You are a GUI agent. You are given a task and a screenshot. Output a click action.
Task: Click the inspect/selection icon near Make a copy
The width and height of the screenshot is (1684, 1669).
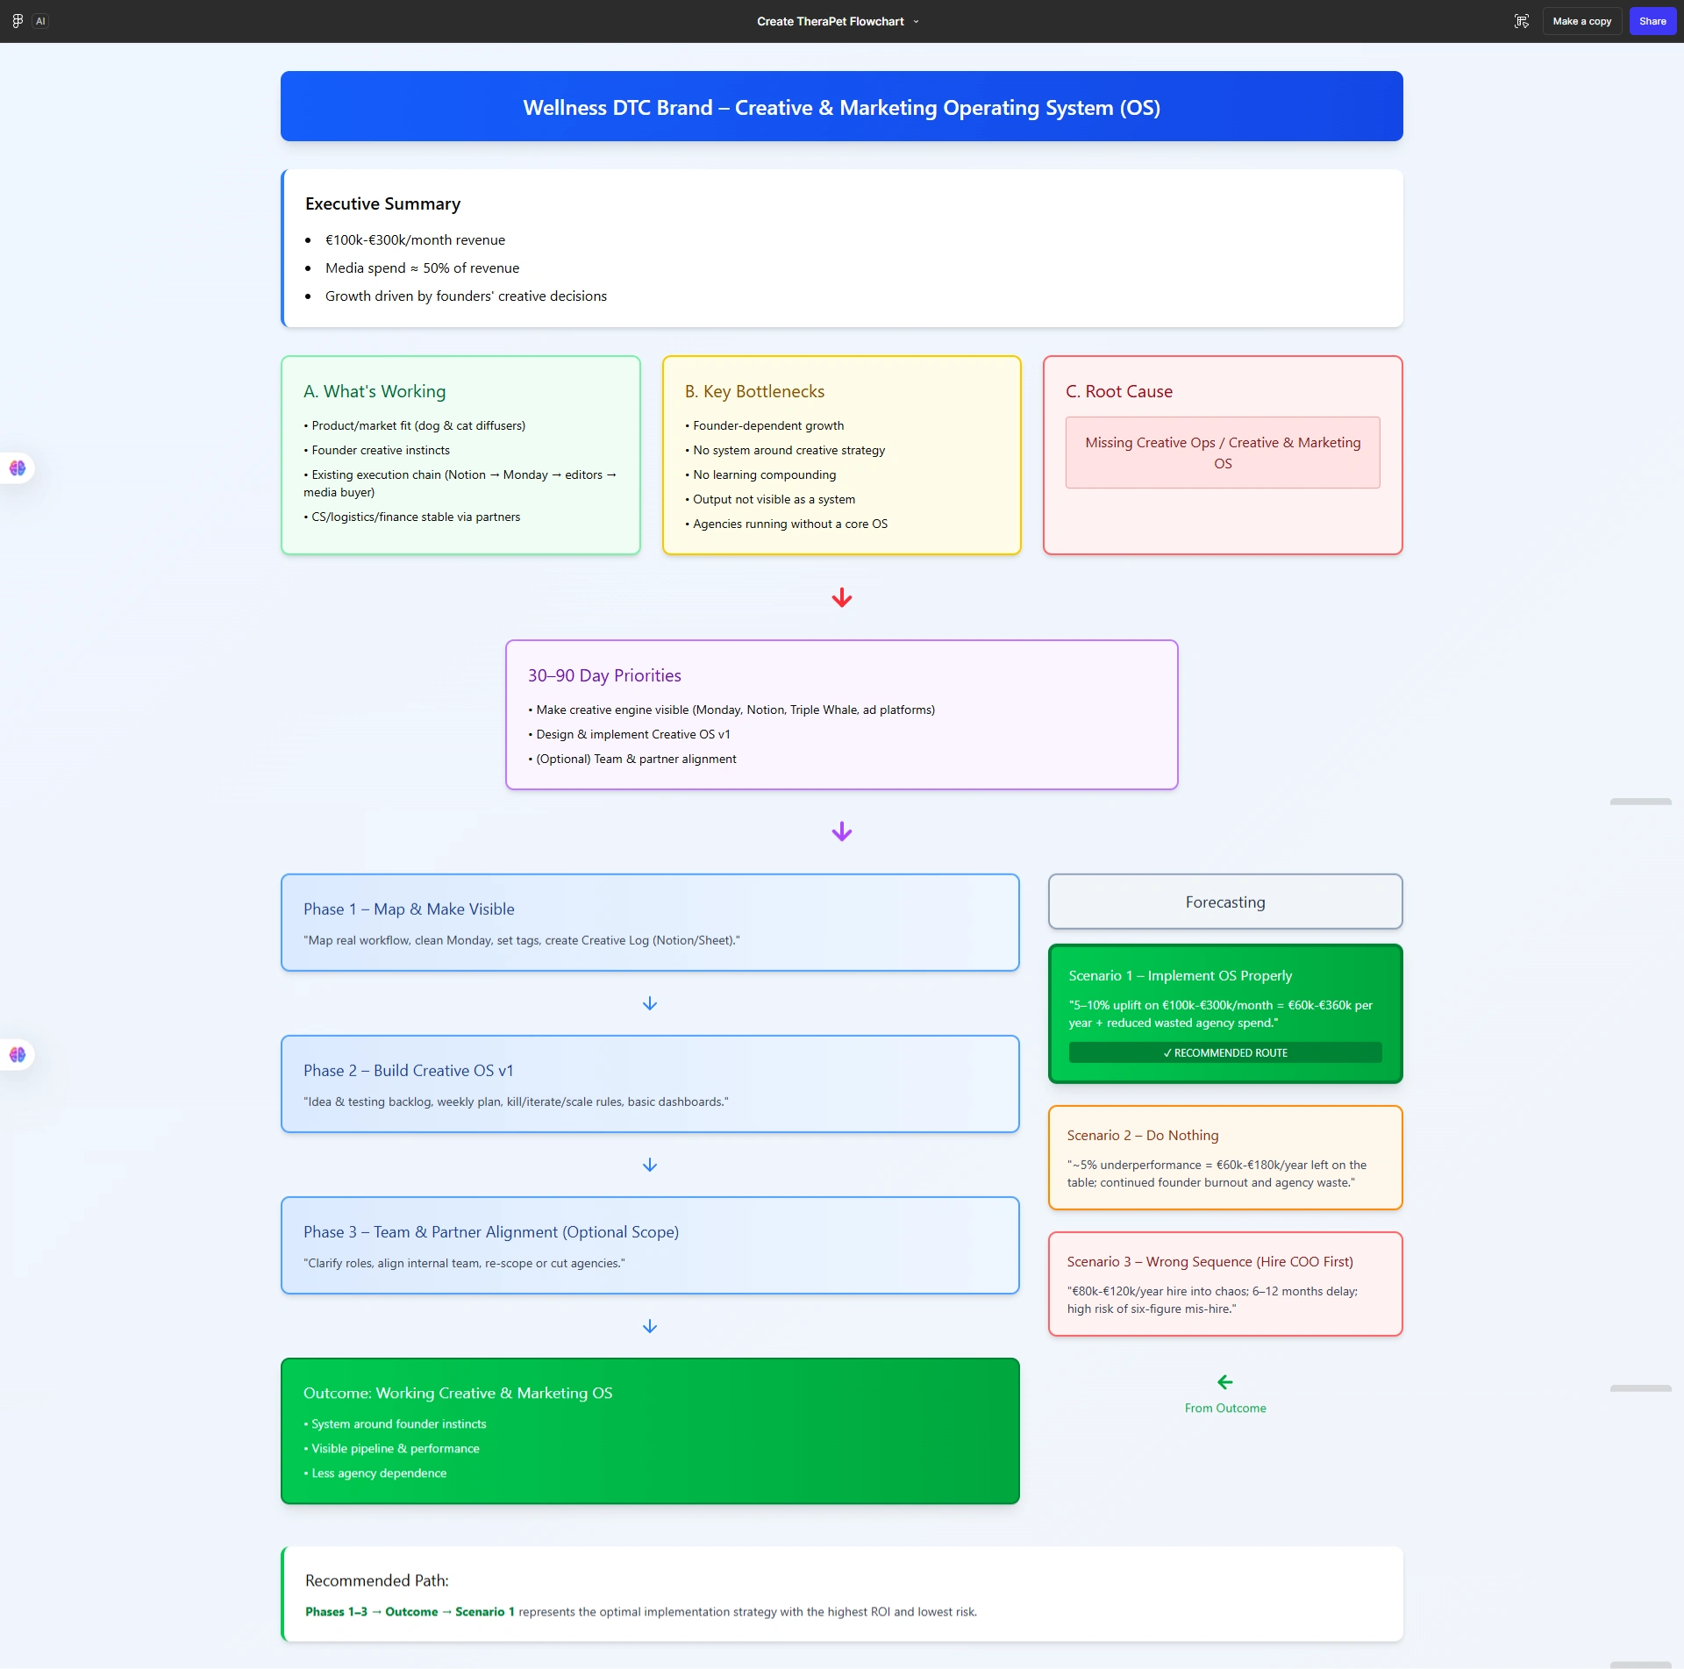coord(1522,21)
